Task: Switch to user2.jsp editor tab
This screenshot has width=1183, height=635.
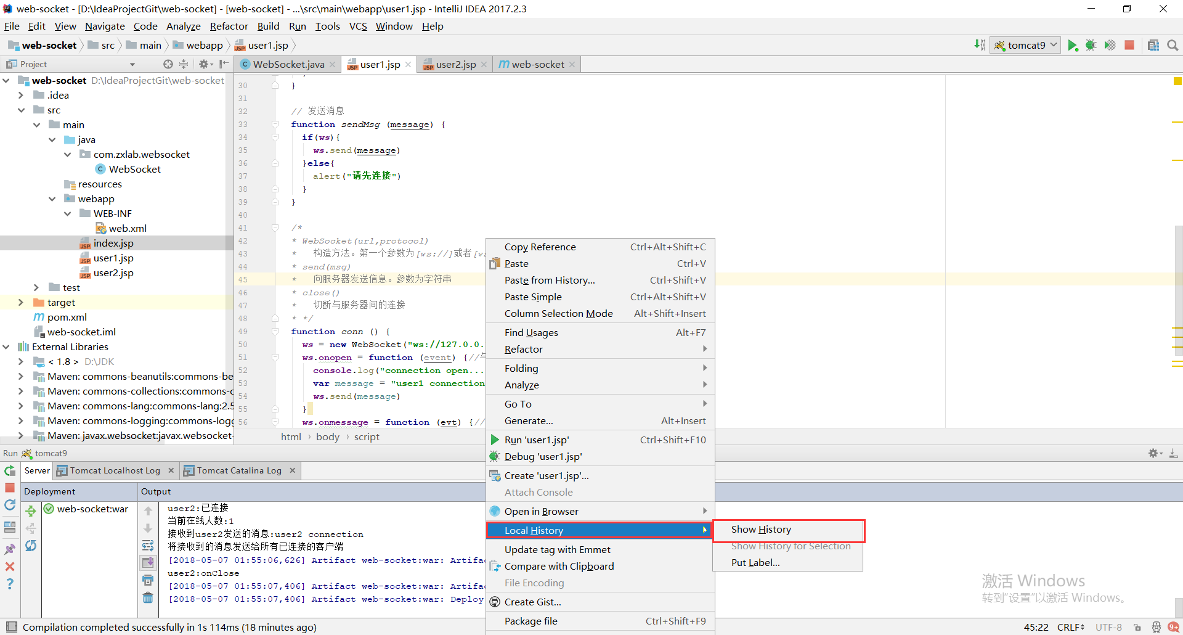Action: [456, 64]
